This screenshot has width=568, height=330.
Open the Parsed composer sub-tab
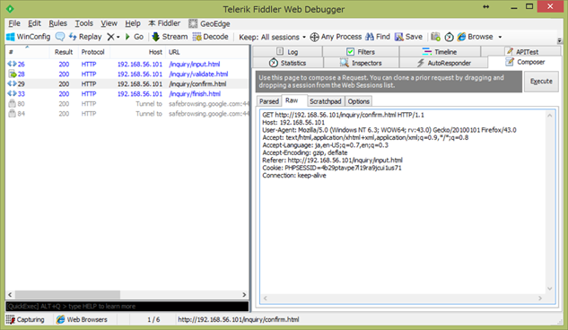click(x=269, y=101)
